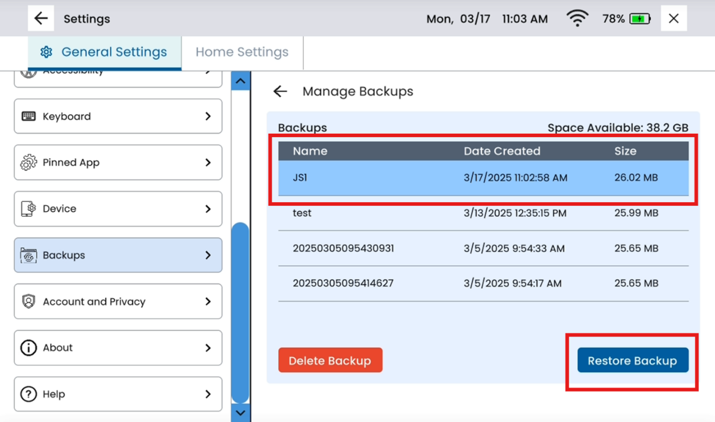This screenshot has width=715, height=422.
Task: Click the Backups folder icon
Action: pyautogui.click(x=28, y=255)
